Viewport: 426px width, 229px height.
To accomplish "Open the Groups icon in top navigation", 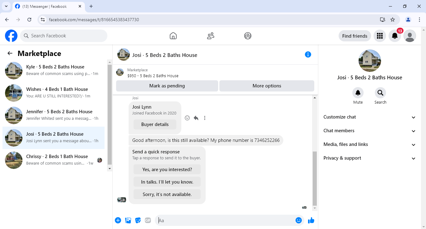I will [x=248, y=36].
